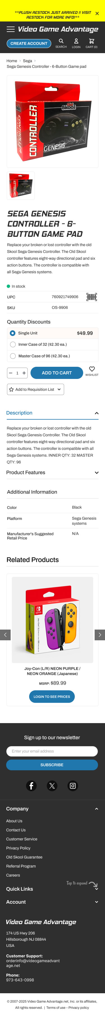The width and height of the screenshot is (105, 1015).
Task: Click the UPC barcode icon
Action: 92,297
